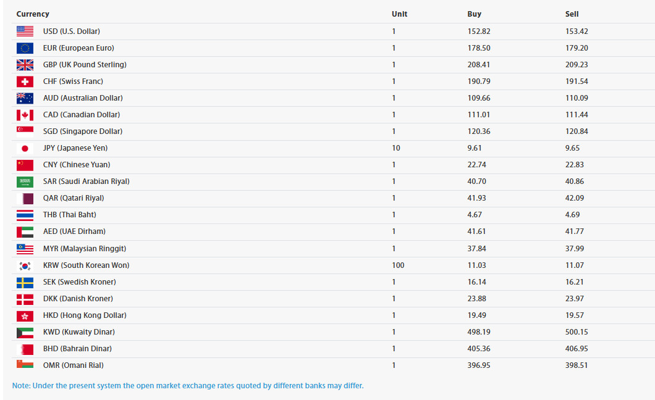Viewport: 655px width, 400px height.
Task: Select the Bahrain flag icon
Action: (x=25, y=349)
